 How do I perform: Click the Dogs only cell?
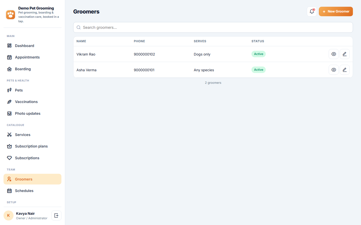[202, 54]
